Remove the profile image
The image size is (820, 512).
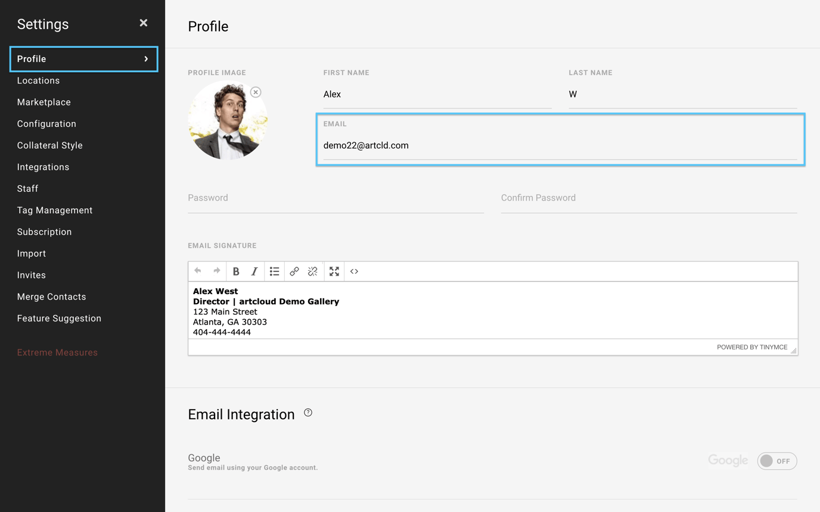tap(256, 92)
